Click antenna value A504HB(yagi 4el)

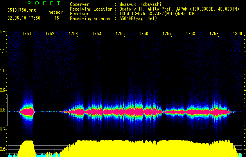[138, 18]
